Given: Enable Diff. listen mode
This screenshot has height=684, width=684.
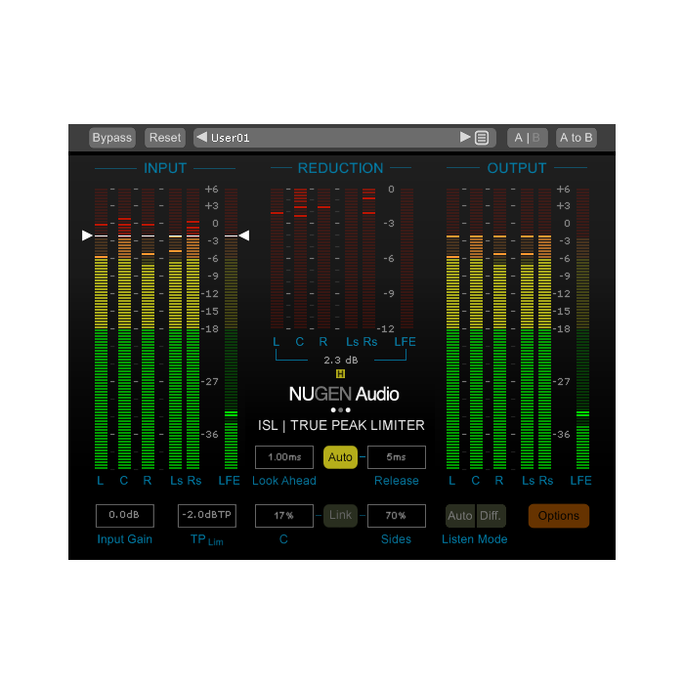Looking at the screenshot, I should coord(491,516).
